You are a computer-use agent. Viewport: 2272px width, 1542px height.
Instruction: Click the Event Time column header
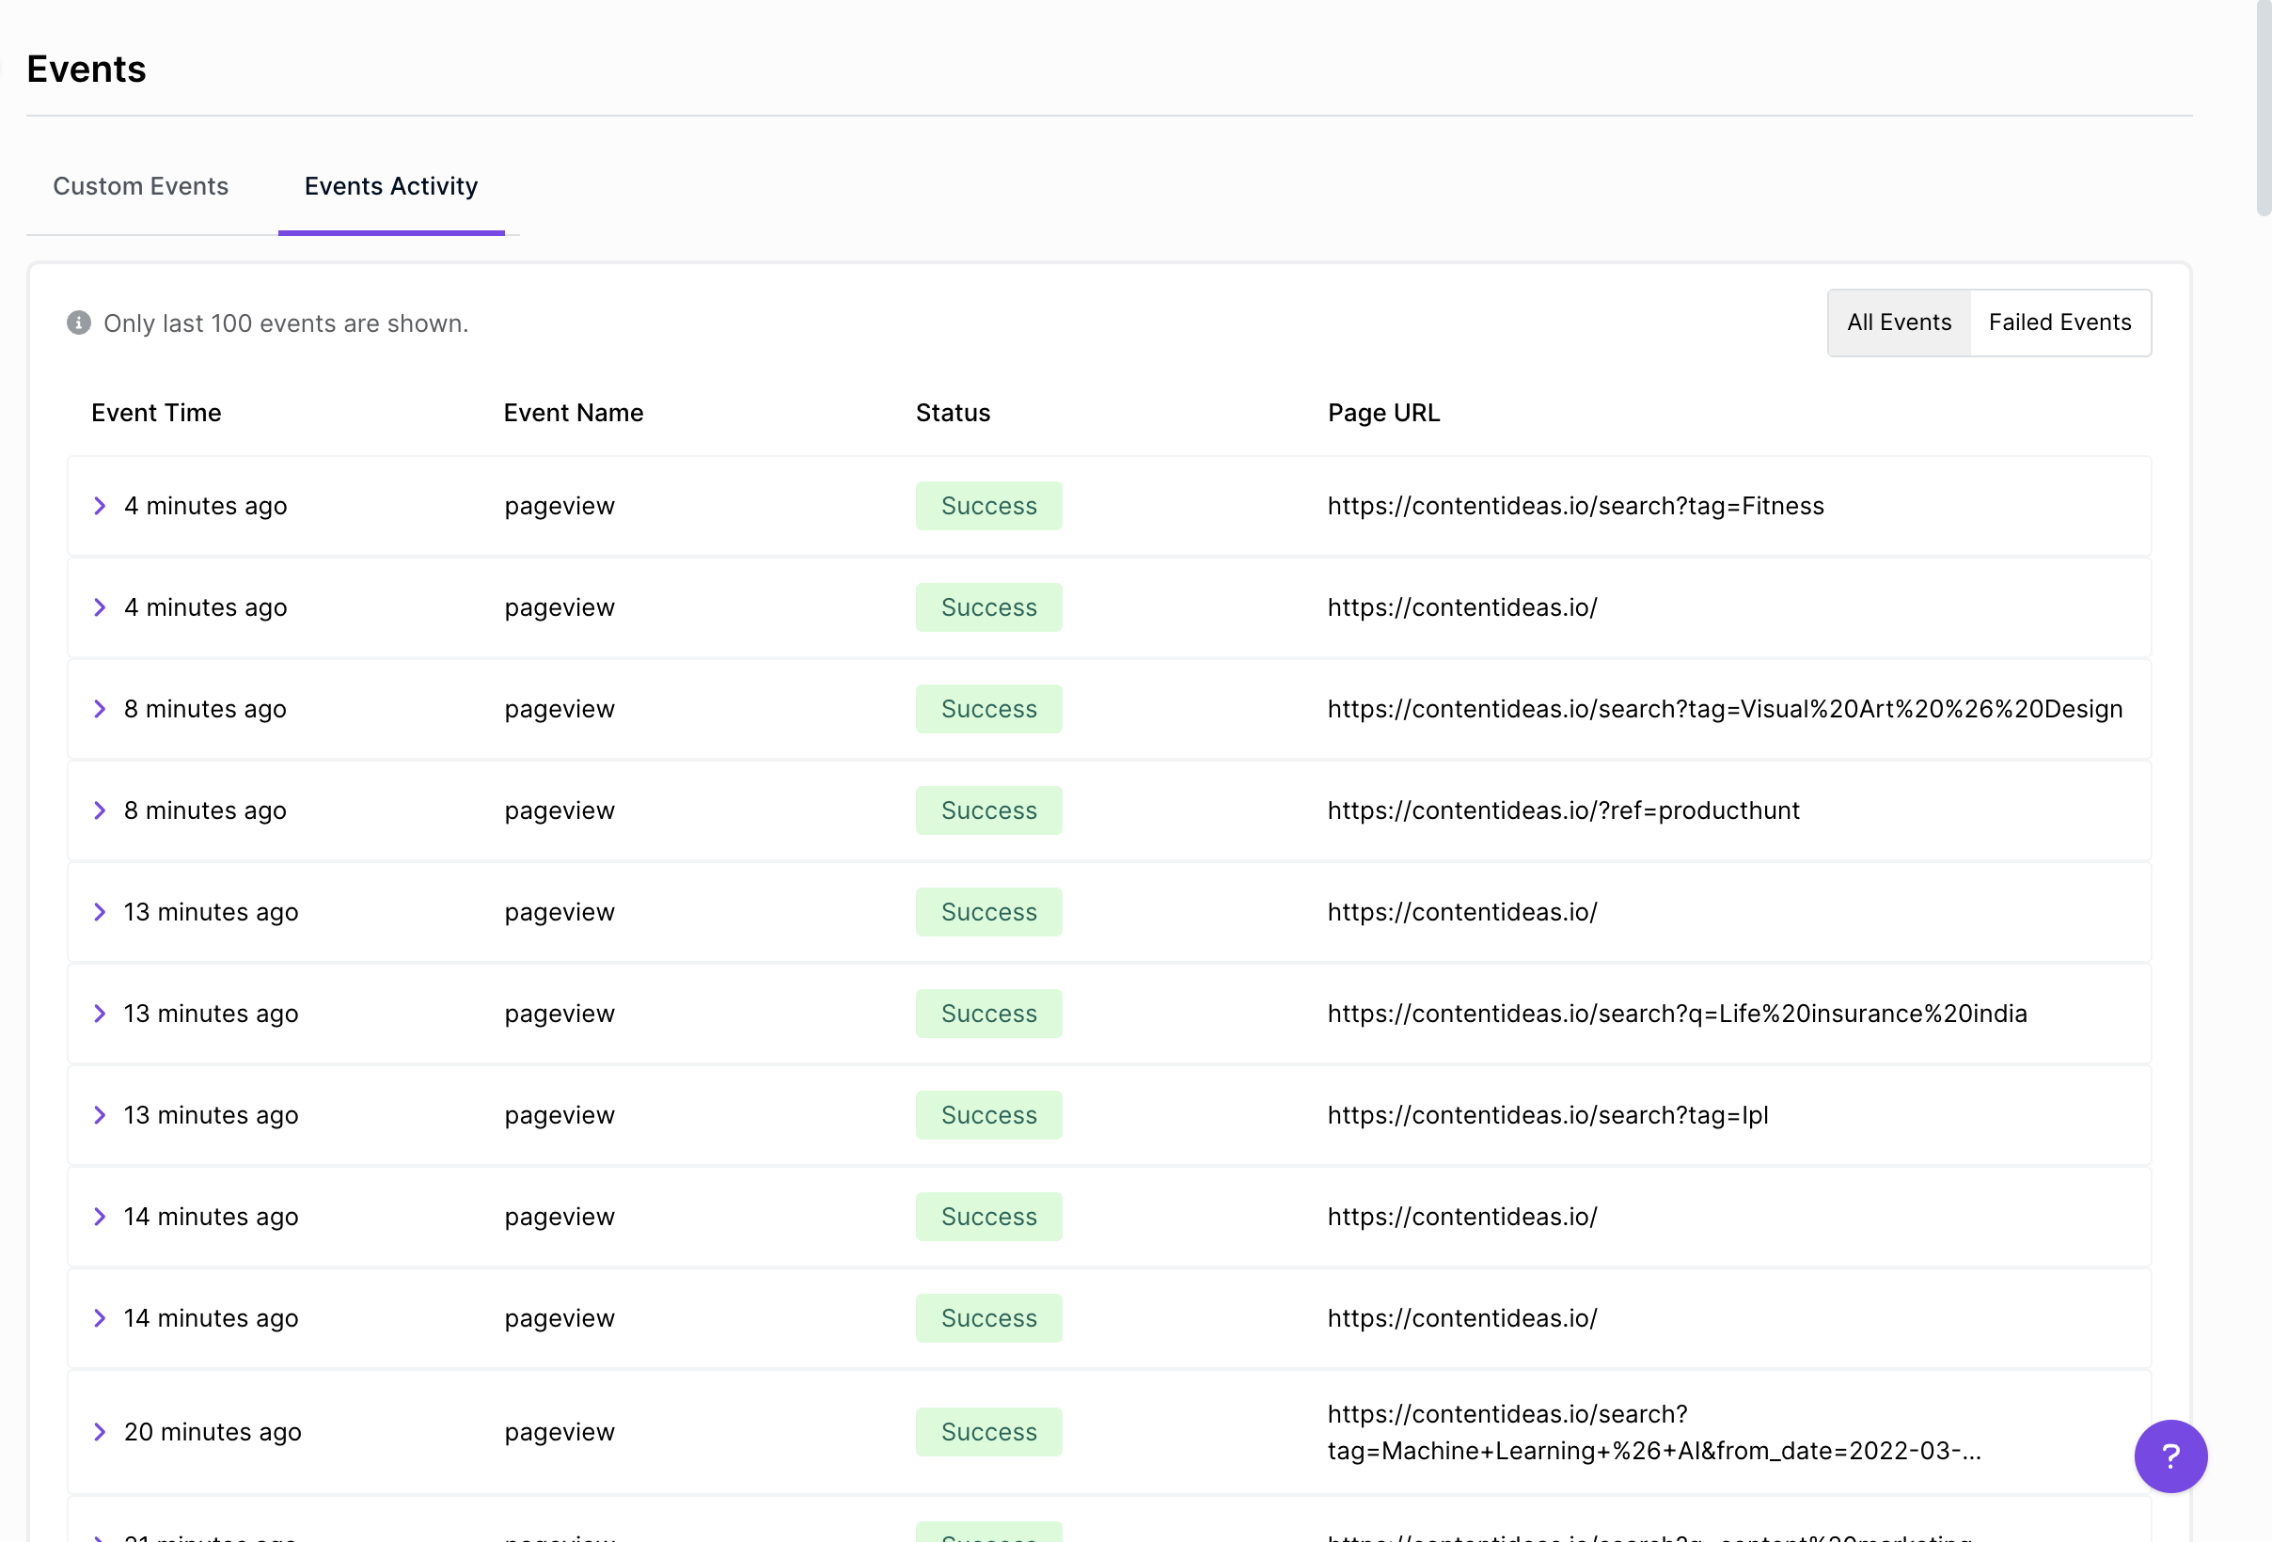156,413
